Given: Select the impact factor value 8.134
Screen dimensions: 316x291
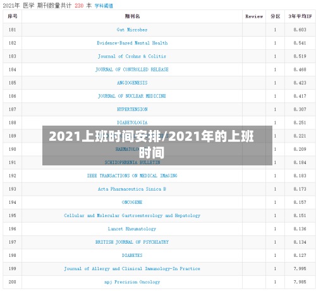Looking at the screenshot, I should point(300,242).
